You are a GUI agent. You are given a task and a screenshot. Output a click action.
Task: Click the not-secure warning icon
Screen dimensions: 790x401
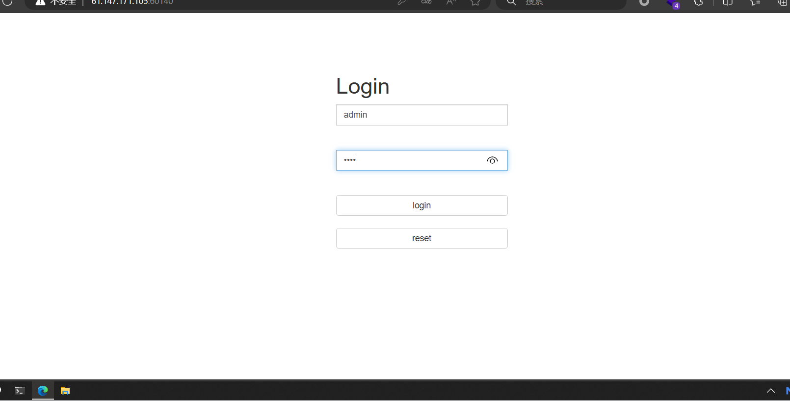click(x=40, y=2)
